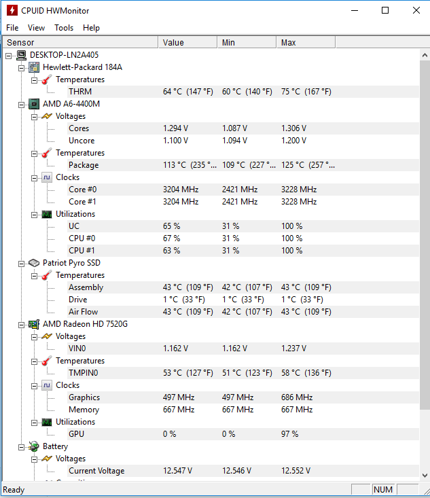This screenshot has width=430, height=498.
Task: Click the Min column header
Action: pyautogui.click(x=247, y=42)
